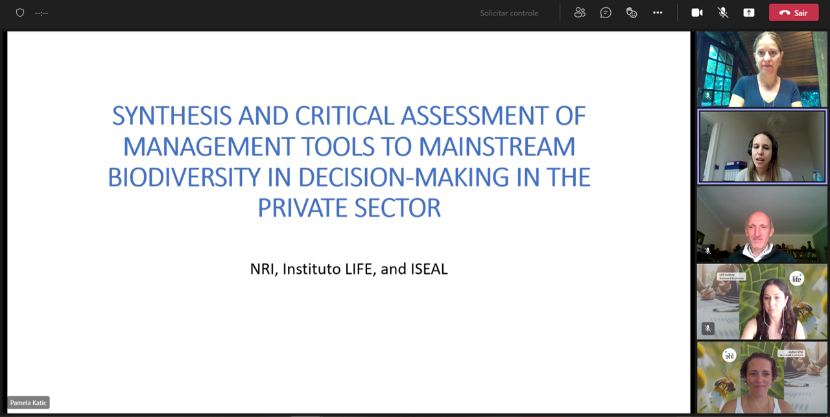Click the muted mic icon on life logo video
This screenshot has width=830, height=417.
coord(707,329)
